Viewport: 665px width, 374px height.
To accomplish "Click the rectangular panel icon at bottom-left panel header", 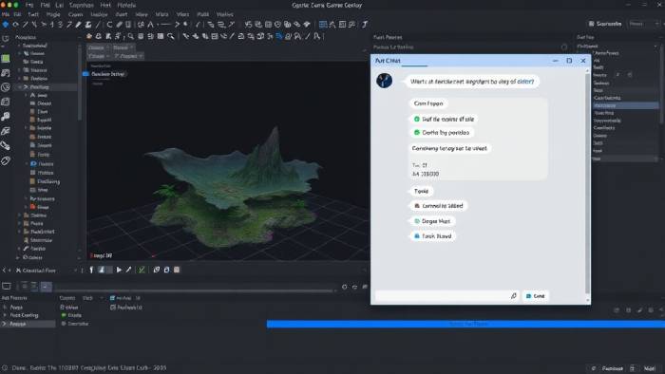I will [7, 287].
